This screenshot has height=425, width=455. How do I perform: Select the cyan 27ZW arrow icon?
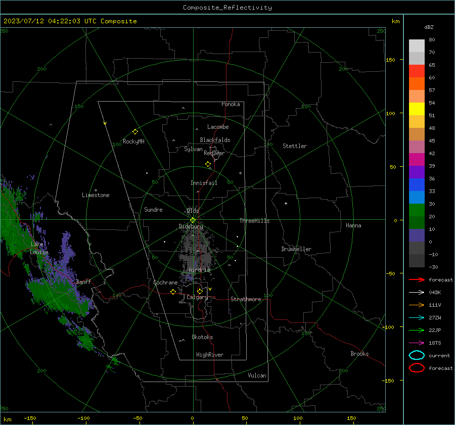coord(417,318)
